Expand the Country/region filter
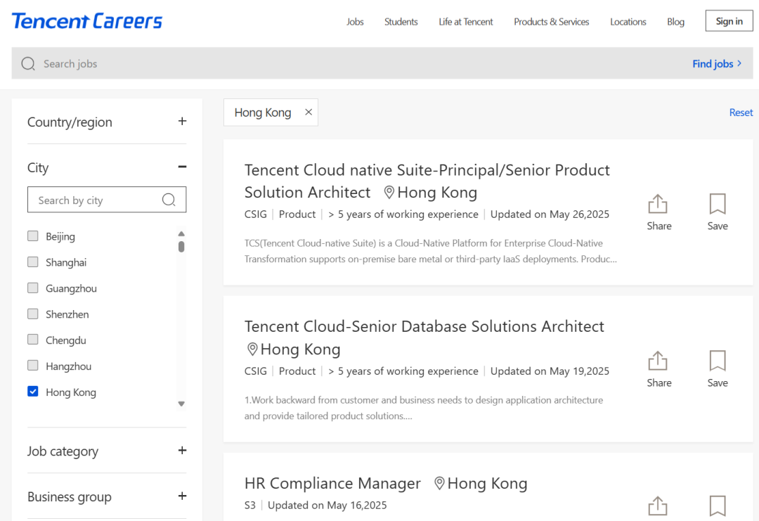Screen dimensions: 759x521 [x=182, y=121]
